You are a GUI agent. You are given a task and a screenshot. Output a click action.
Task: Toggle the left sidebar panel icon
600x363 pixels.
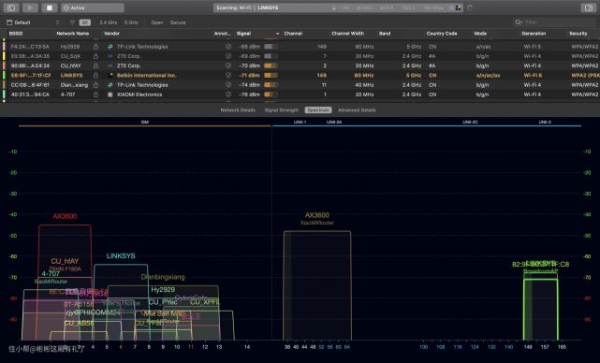point(11,7)
